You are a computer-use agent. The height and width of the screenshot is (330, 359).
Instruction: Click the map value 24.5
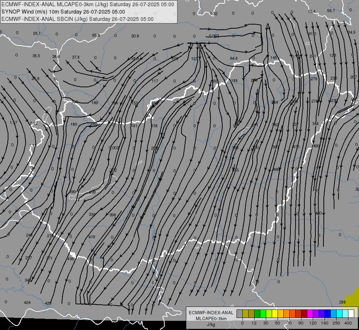pos(352,32)
